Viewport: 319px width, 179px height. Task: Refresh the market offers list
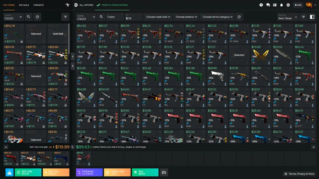click(x=239, y=17)
